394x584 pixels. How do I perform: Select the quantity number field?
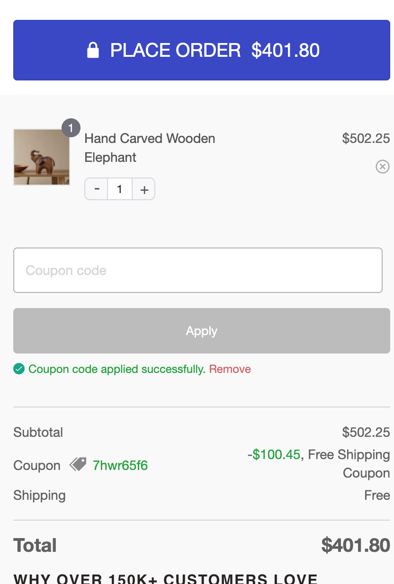120,189
